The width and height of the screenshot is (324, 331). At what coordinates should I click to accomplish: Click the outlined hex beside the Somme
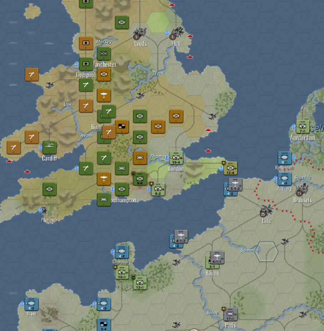[266, 252]
